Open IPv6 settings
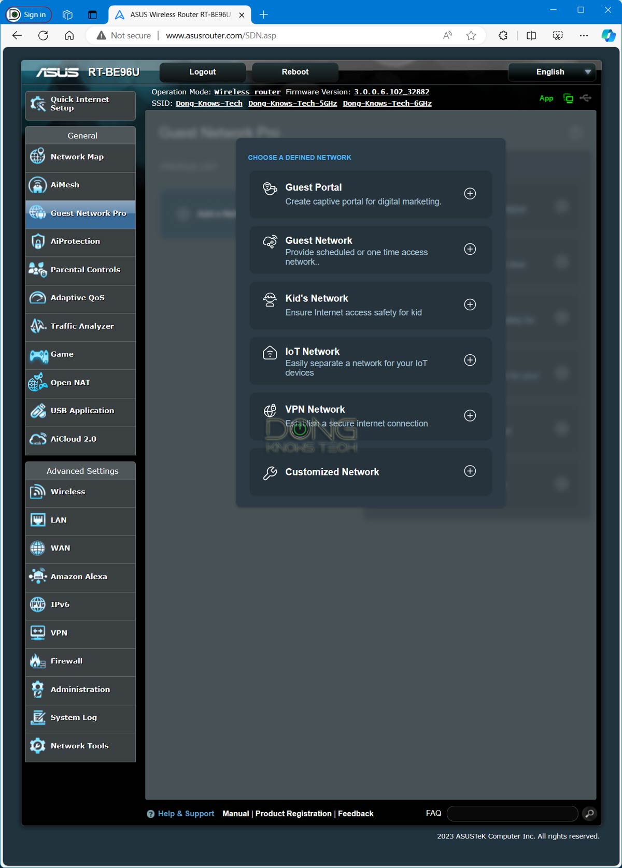The height and width of the screenshot is (868, 622). [80, 605]
